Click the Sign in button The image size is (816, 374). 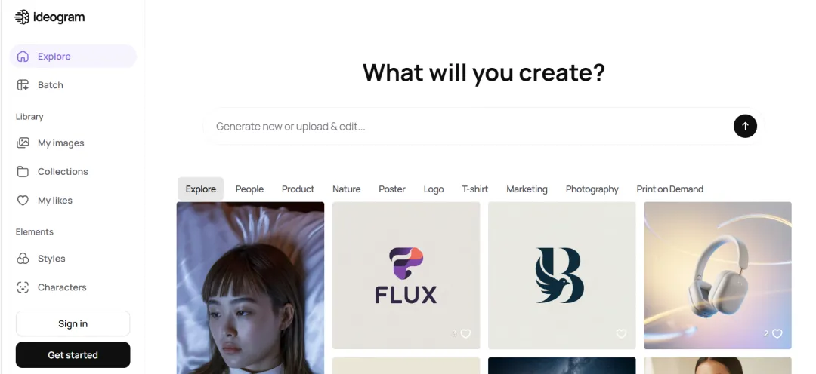(x=73, y=323)
